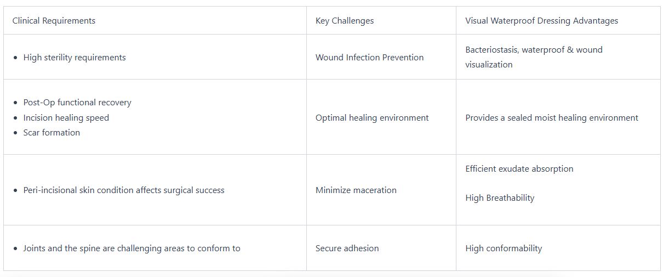Screen dimensions: 669x277
Task: Click the Post-Op functional recovery item
Action: coord(77,103)
